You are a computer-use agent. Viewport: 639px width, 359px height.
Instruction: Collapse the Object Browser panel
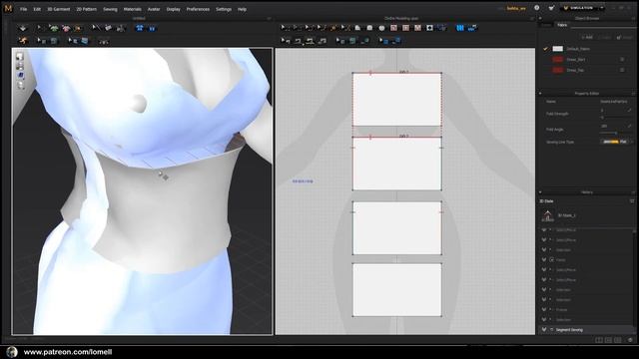(540, 18)
